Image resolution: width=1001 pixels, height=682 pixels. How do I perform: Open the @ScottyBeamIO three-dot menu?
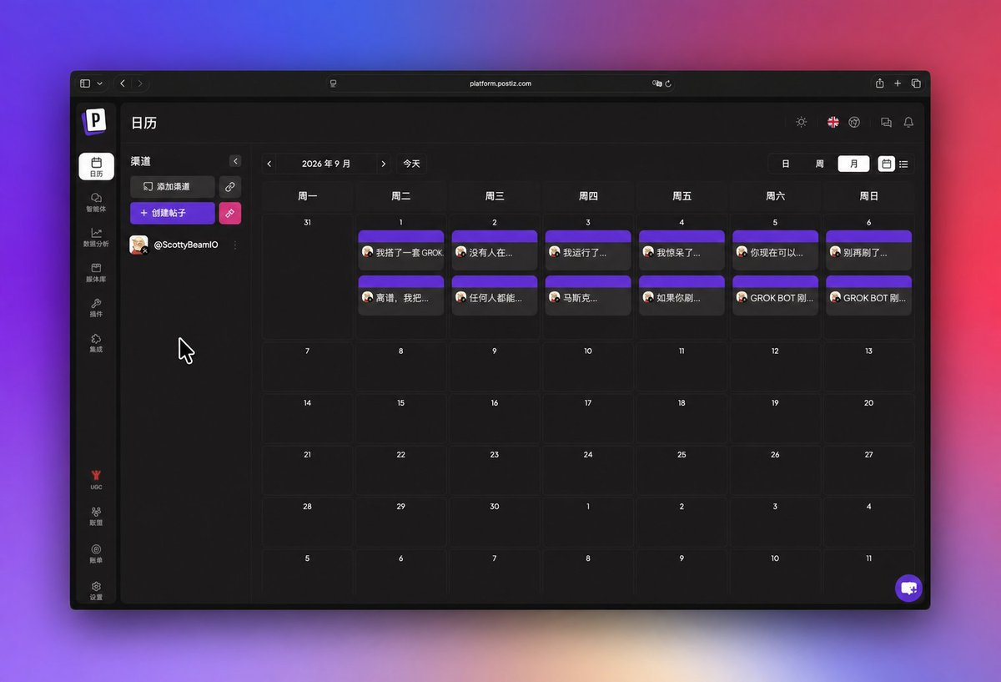point(234,245)
